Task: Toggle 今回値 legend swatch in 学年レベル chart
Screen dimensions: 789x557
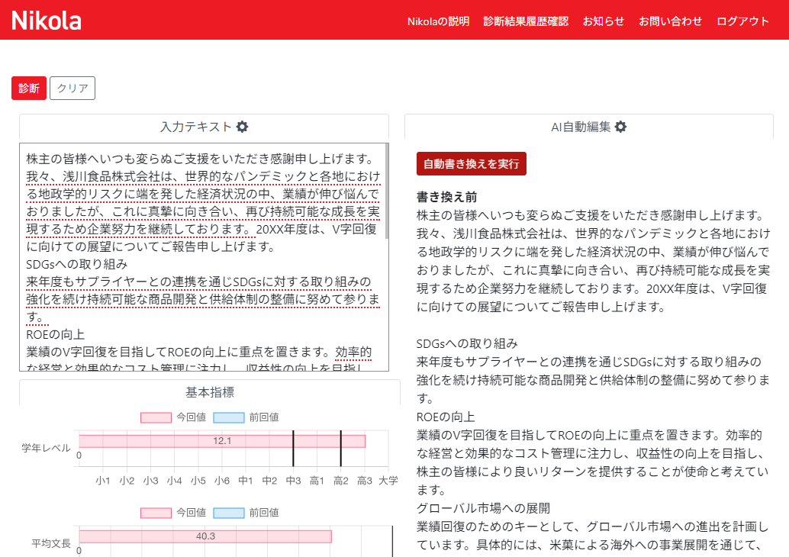Action: [x=156, y=417]
